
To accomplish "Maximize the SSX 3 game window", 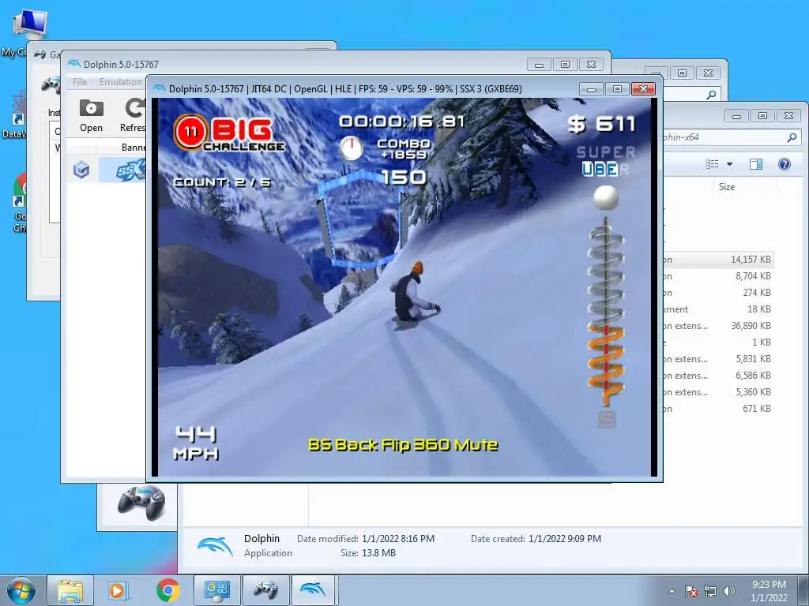I will tap(617, 89).
